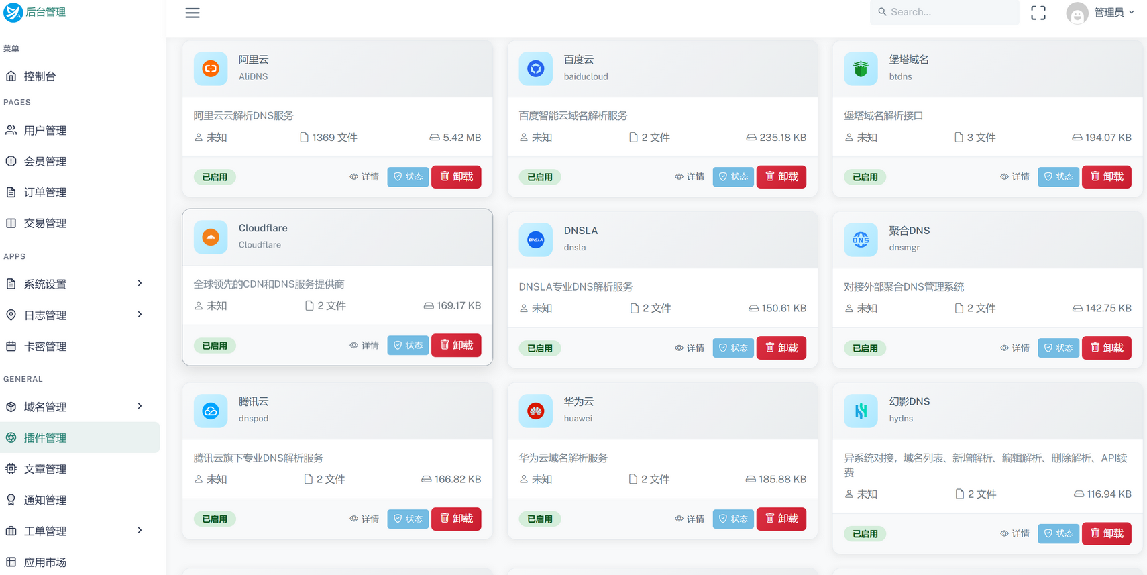This screenshot has height=575, width=1147.
Task: Open 通知管理 in sidebar
Action: click(x=80, y=500)
